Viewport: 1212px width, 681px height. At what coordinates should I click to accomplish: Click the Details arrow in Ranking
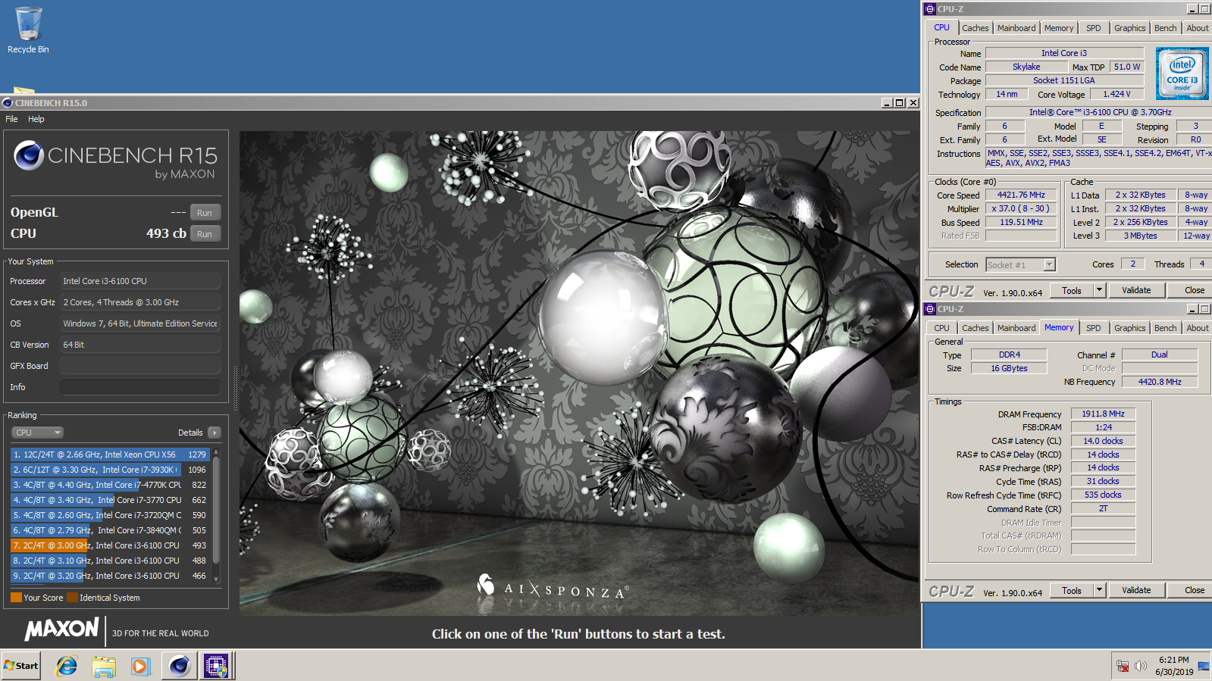tap(215, 433)
